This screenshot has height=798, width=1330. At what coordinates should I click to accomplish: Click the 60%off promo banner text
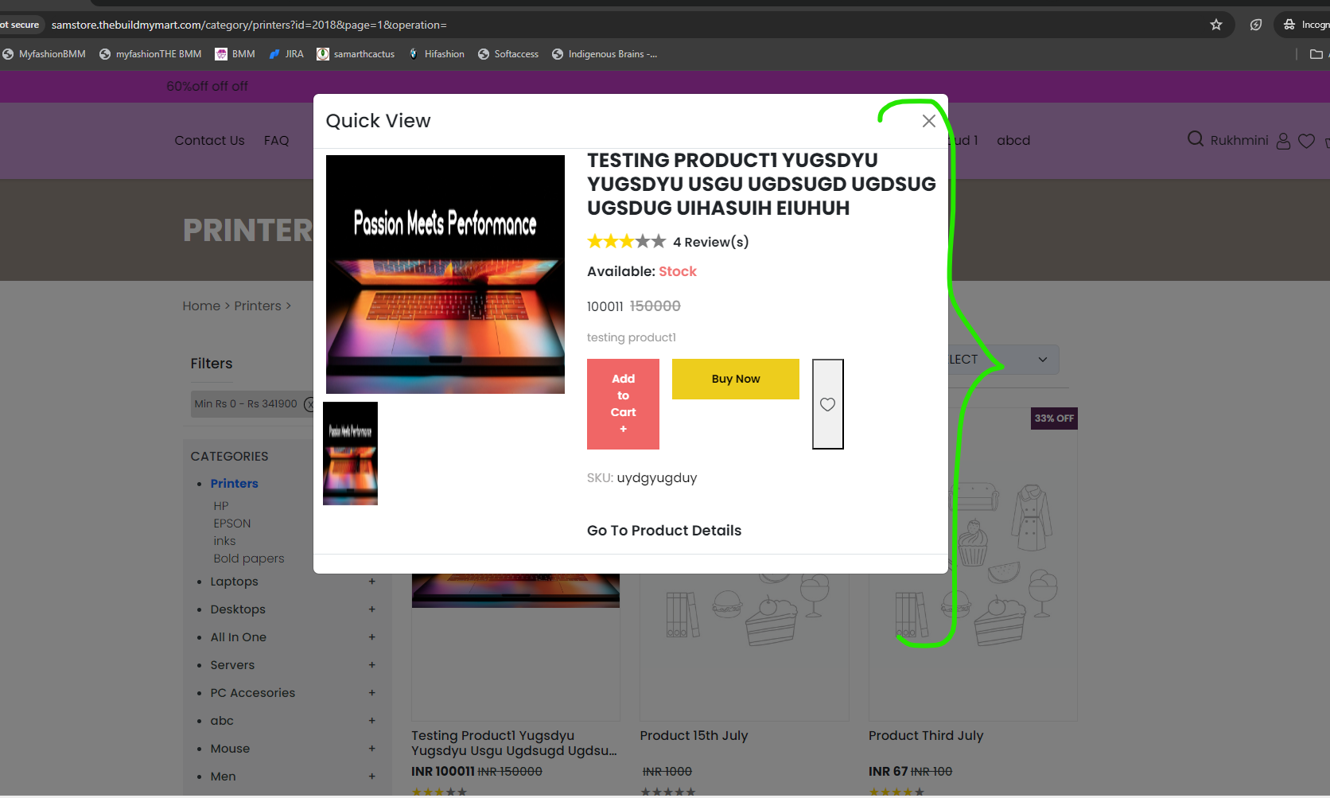click(207, 86)
